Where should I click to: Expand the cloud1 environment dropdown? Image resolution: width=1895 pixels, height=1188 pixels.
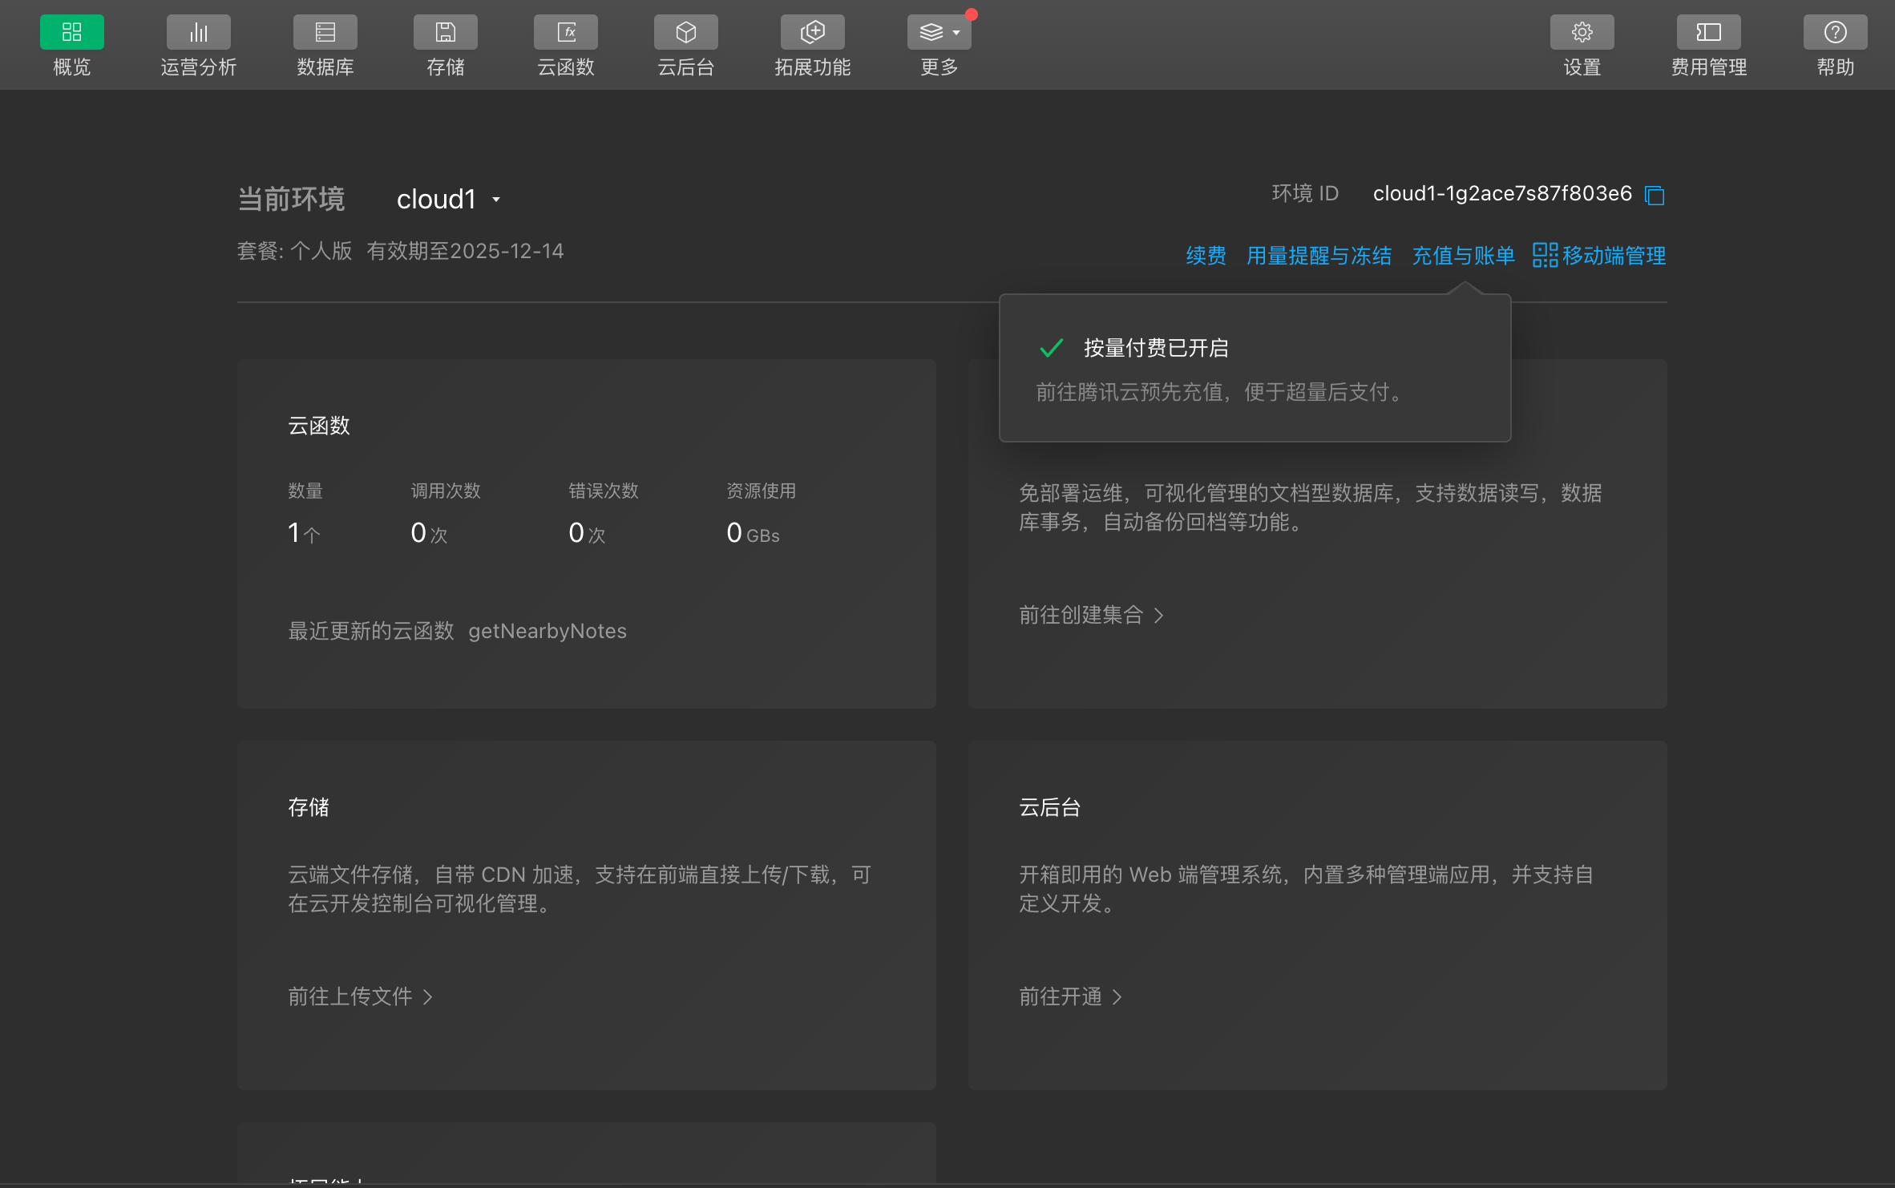point(449,200)
